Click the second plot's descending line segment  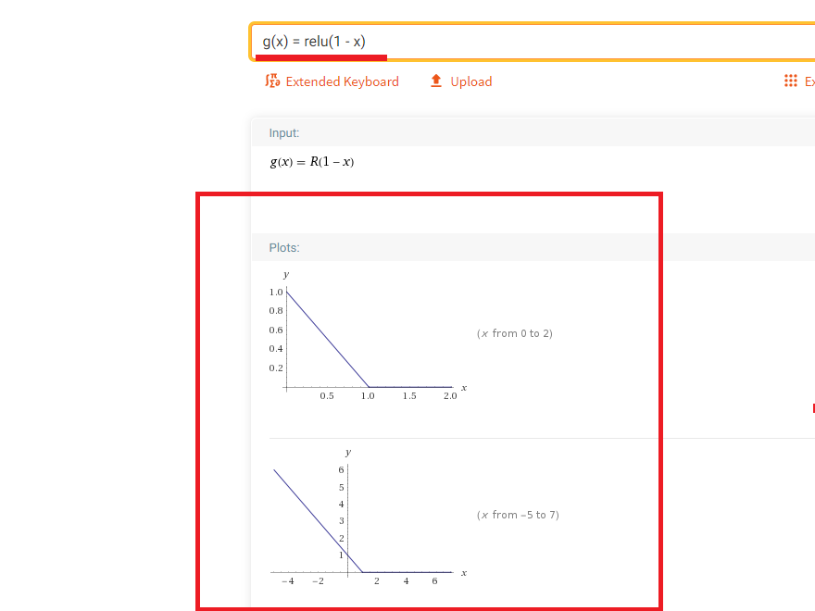tap(318, 520)
